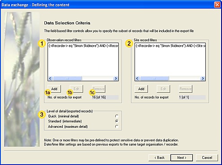This screenshot has width=222, height=165.
Task: Click Quick (minimal detail) label text
Action: pos(63,116)
